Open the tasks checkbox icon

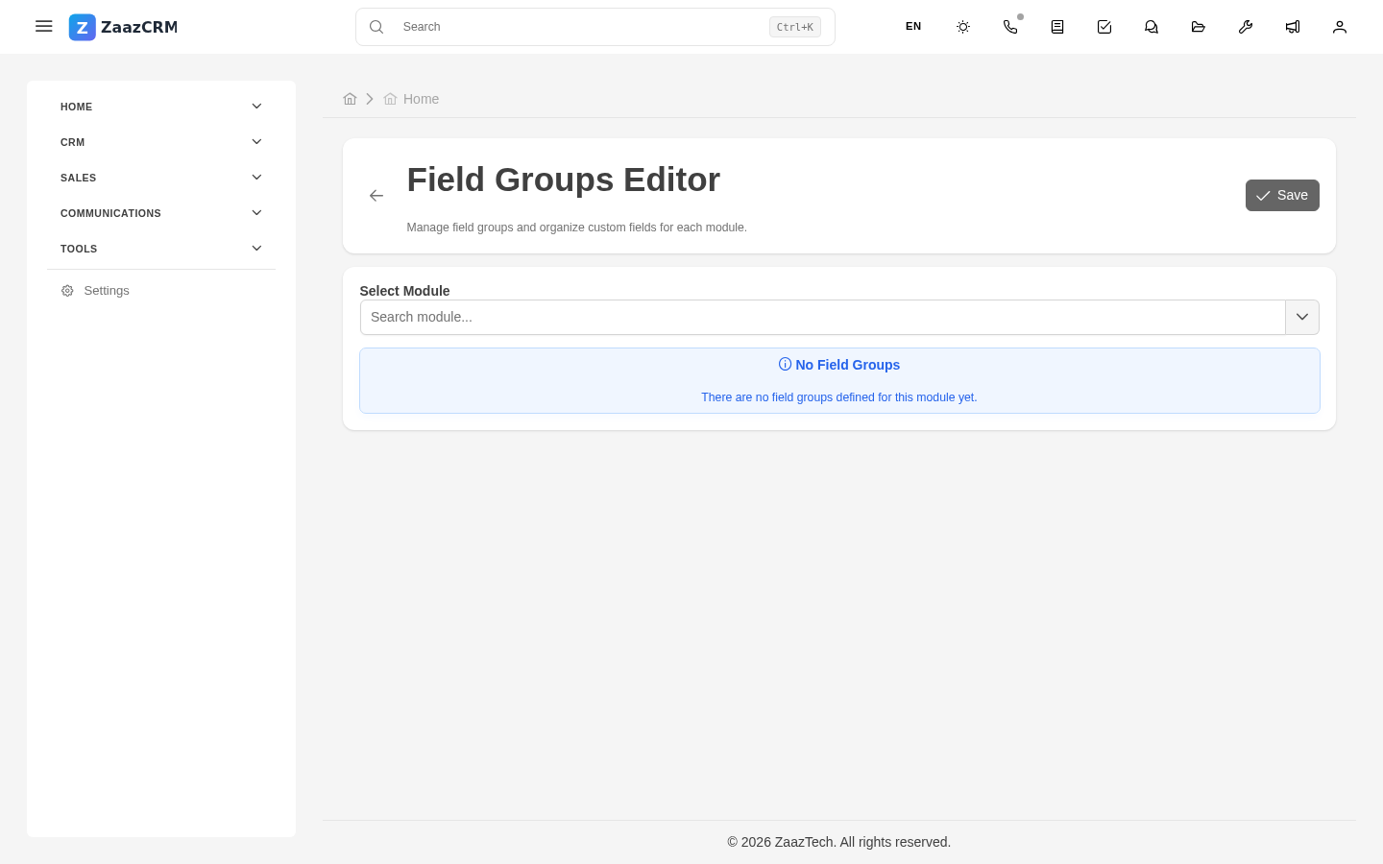1104,27
